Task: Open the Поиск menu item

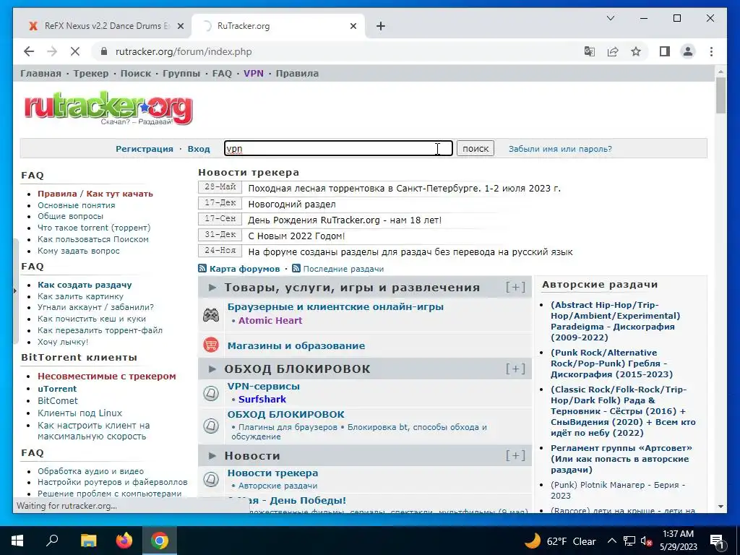Action: pyautogui.click(x=136, y=73)
